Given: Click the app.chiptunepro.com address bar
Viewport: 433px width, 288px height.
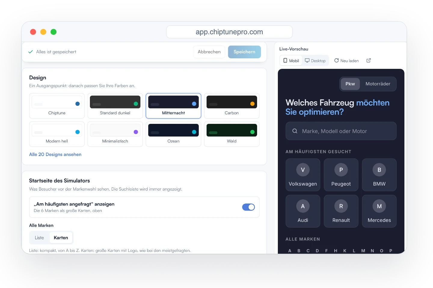Looking at the screenshot, I should [x=229, y=32].
